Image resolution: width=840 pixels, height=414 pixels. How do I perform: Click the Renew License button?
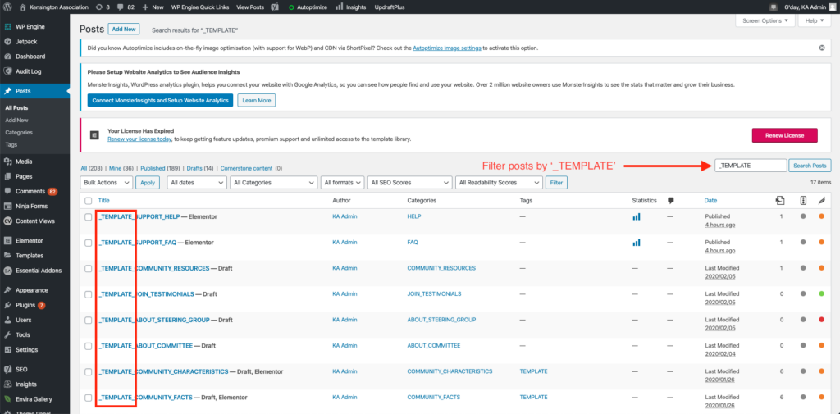(785, 135)
